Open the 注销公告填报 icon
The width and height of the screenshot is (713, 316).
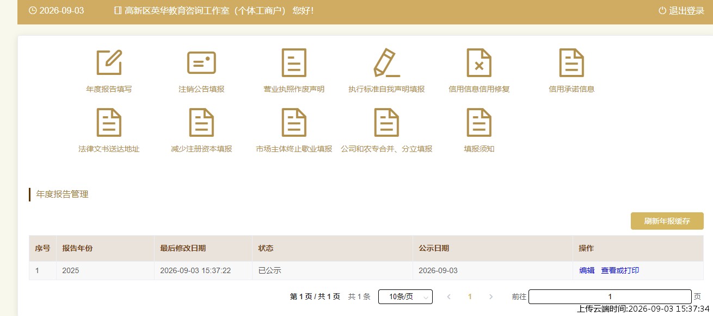[201, 62]
